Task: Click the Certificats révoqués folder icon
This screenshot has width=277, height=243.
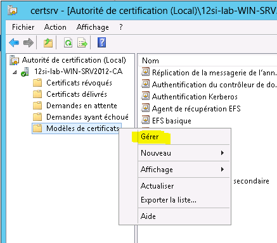Action: [37, 83]
